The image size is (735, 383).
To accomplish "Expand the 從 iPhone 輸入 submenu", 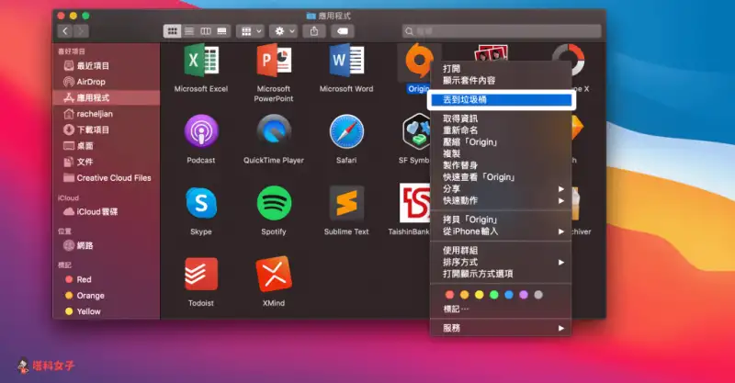I will [x=501, y=231].
